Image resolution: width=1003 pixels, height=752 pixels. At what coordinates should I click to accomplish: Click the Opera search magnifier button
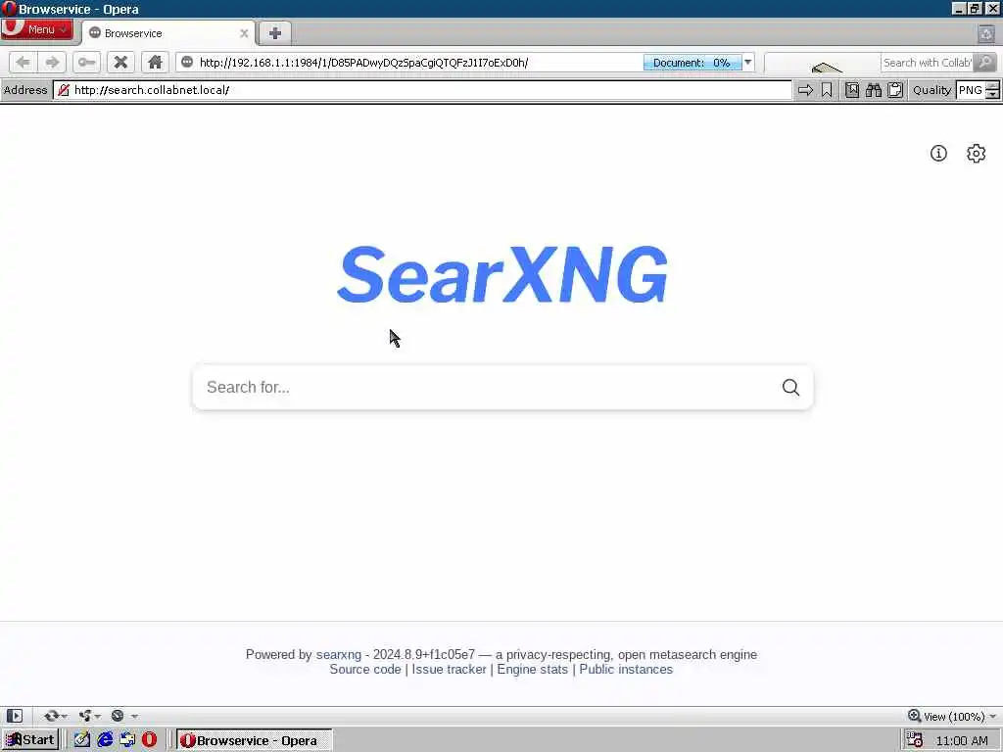(x=985, y=62)
